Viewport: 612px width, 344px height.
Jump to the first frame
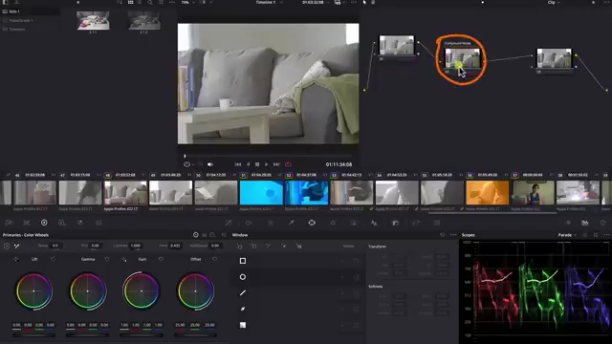pyautogui.click(x=238, y=164)
